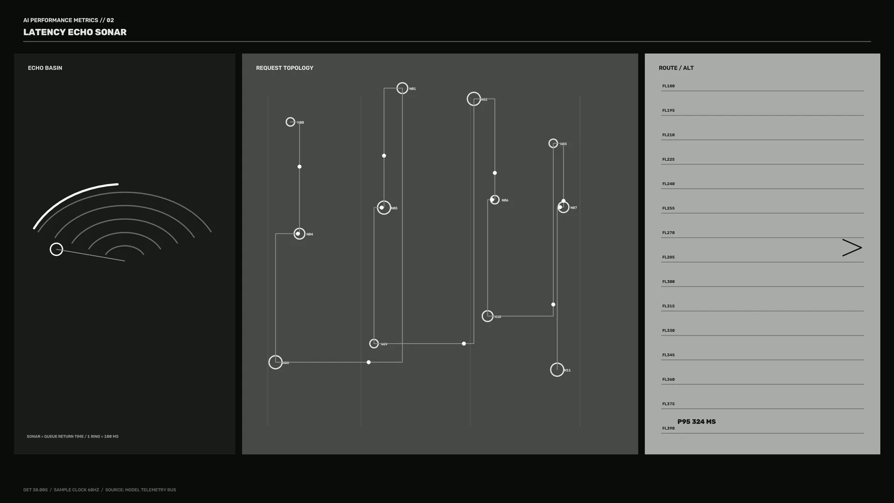Screen dimensions: 894x503
Task: Click the FL375 level label
Action: click(668, 404)
